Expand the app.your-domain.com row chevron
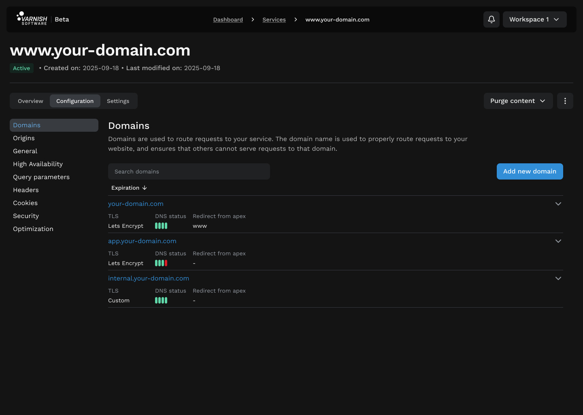The height and width of the screenshot is (415, 583). 558,241
